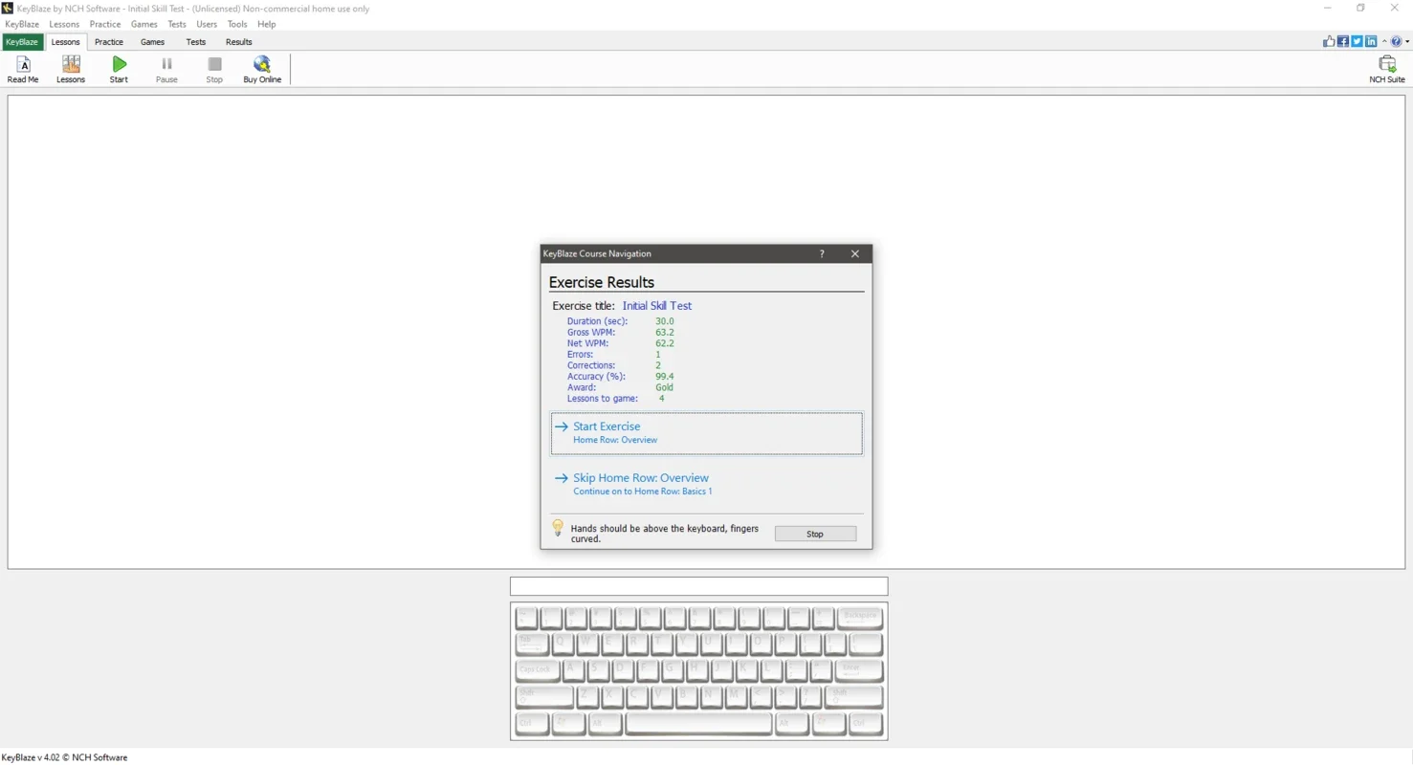Click the Lessons toolbar icon
Screen dimensions: 1413x765
[71, 69]
